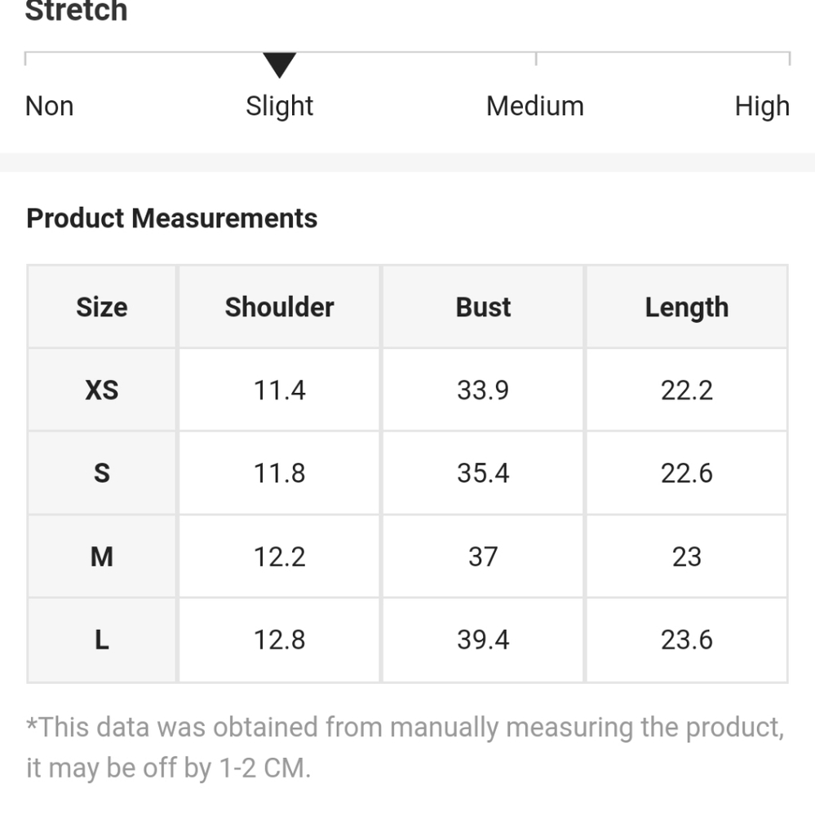Choose the Medium stretch label
The height and width of the screenshot is (815, 815).
[535, 106]
